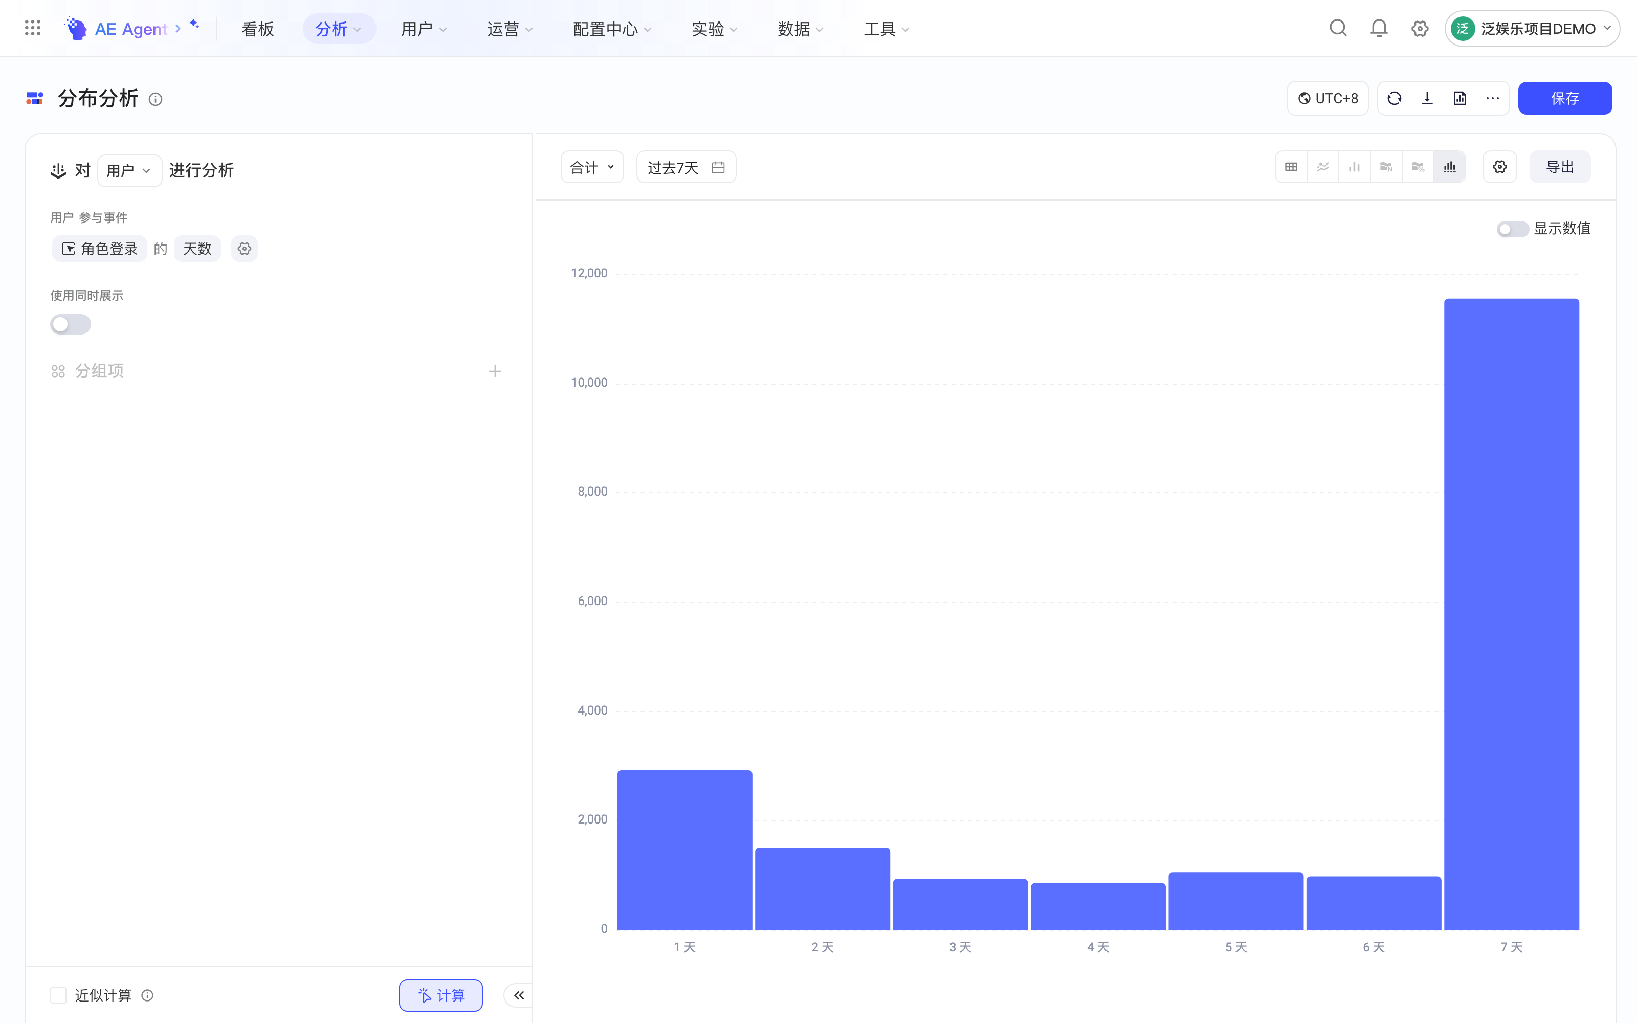Toggle the 使用同时展示 switch

[x=71, y=325]
